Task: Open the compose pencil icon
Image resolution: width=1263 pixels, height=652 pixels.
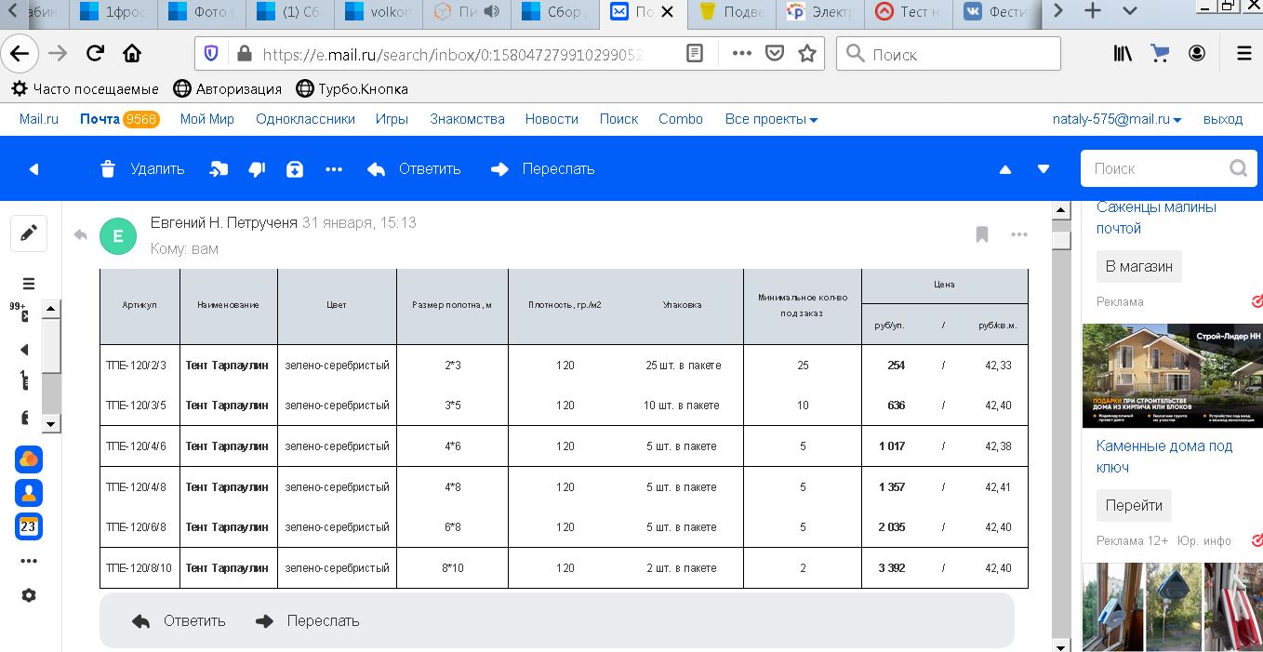Action: coord(29,233)
